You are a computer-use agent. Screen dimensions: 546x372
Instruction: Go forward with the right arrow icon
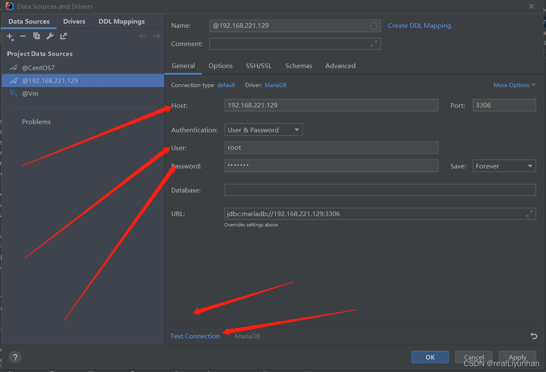[157, 36]
